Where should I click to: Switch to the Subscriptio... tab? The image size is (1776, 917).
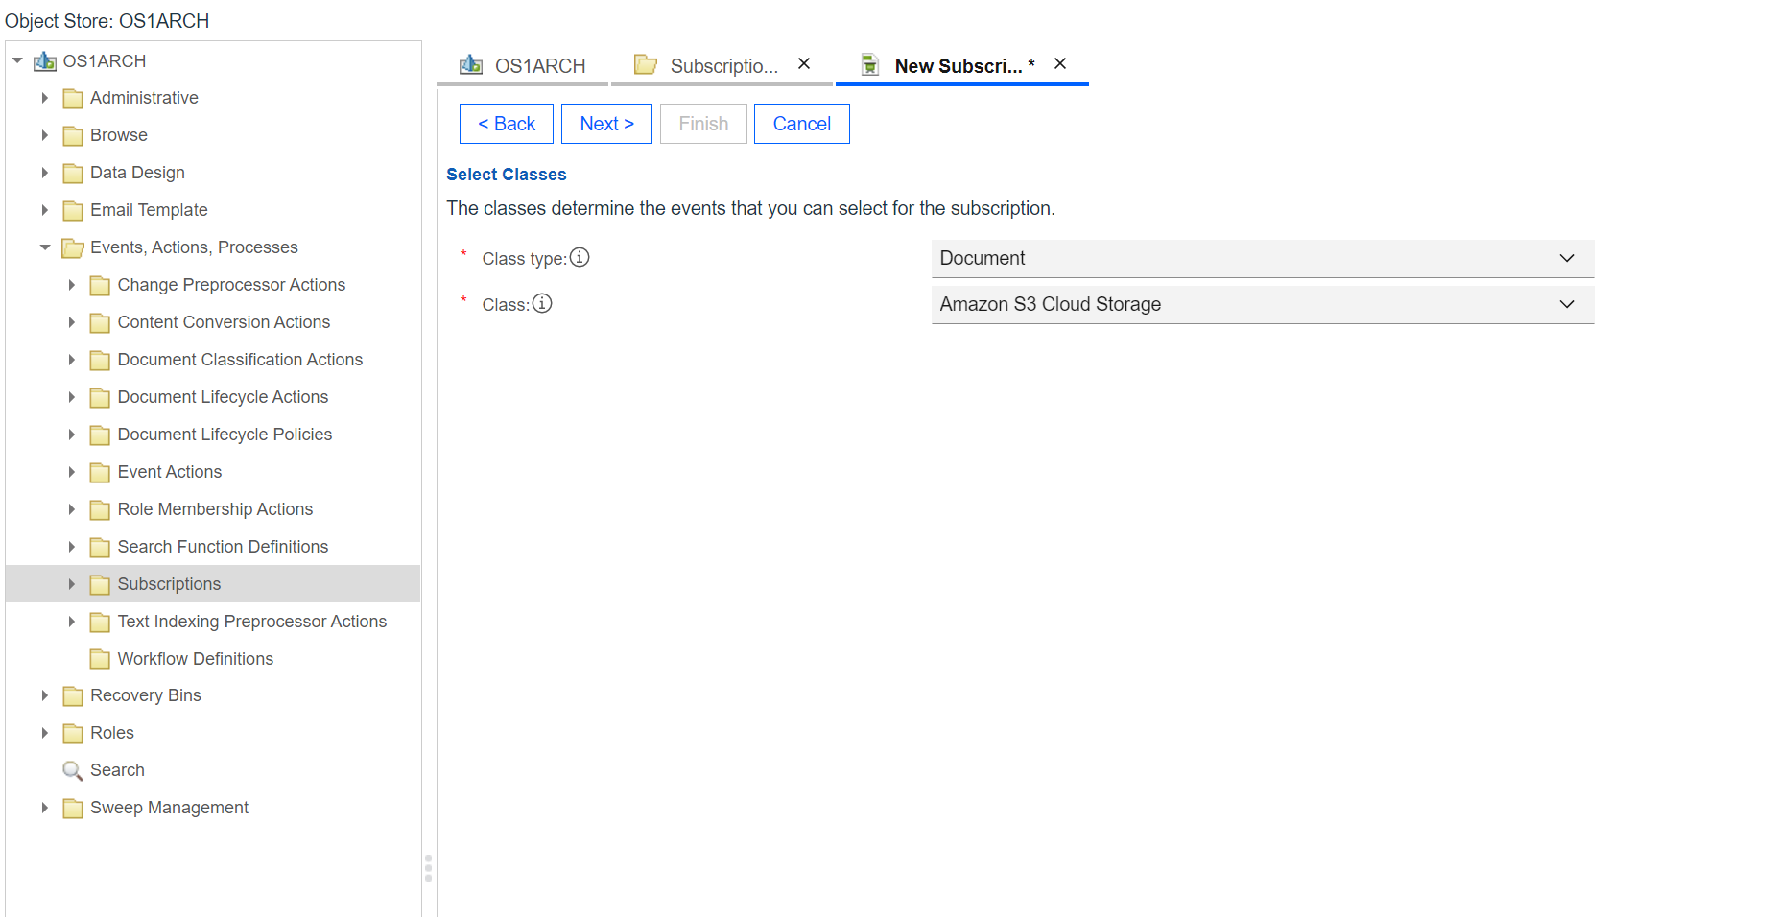point(707,65)
